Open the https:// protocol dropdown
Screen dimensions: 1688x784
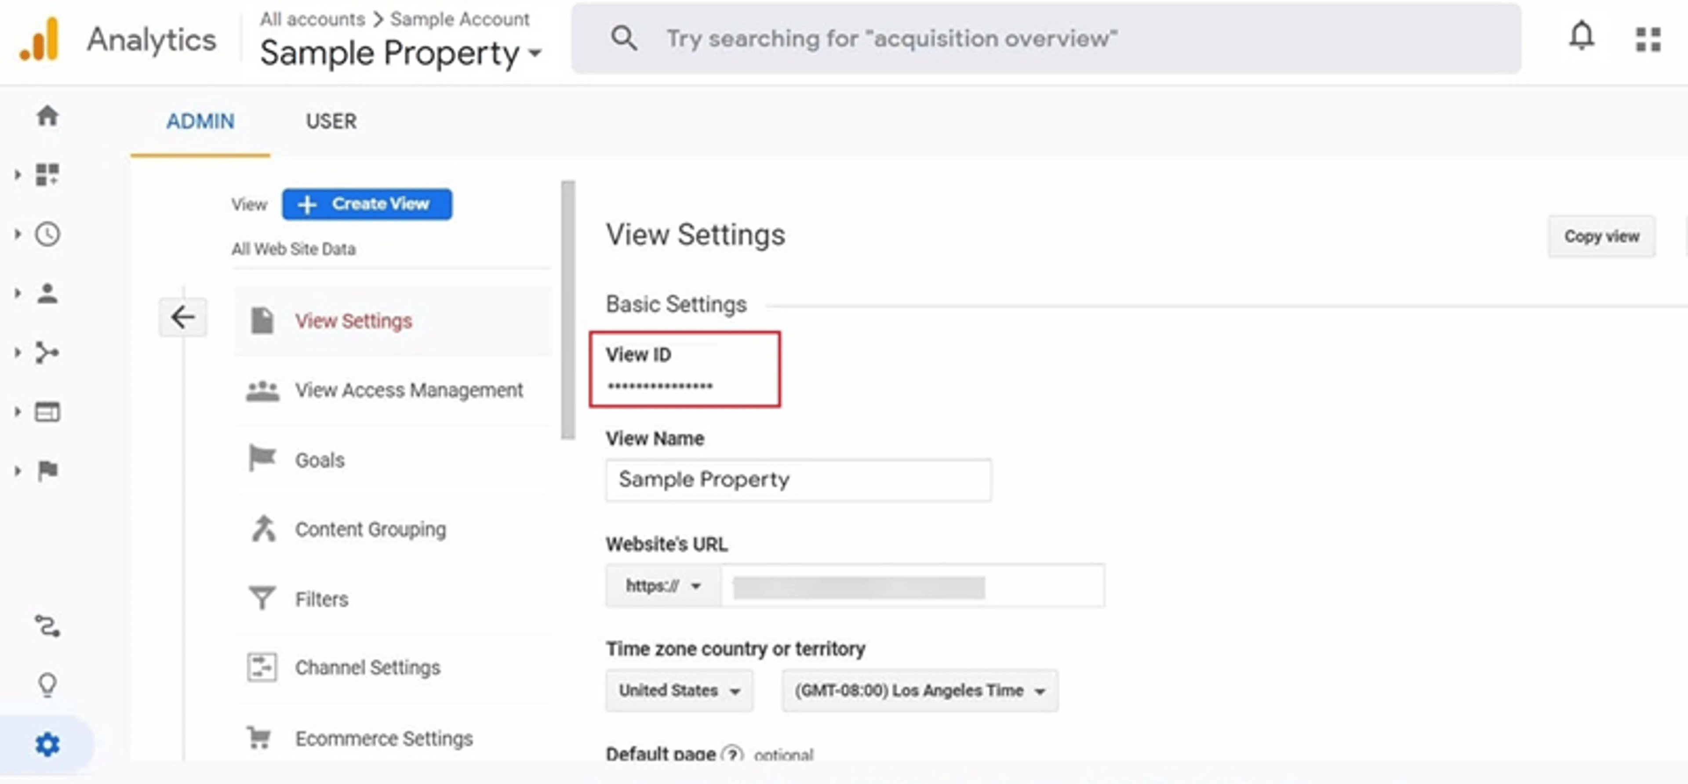pyautogui.click(x=663, y=585)
